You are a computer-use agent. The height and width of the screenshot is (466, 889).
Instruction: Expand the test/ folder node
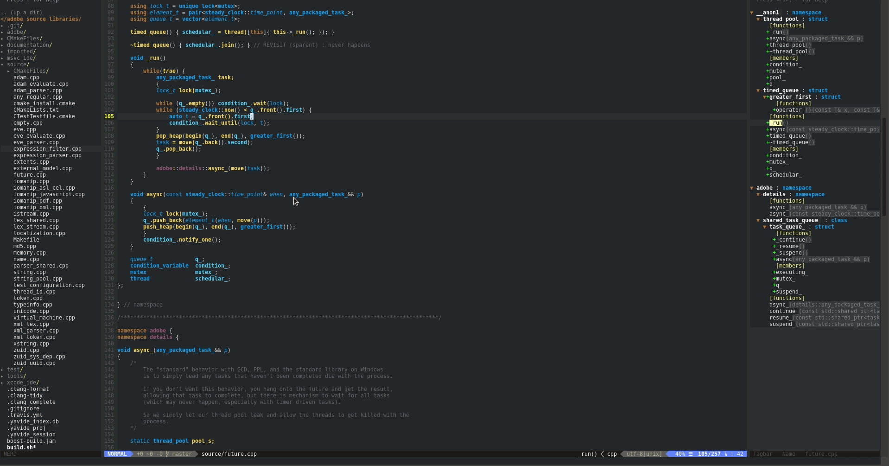tap(2, 370)
